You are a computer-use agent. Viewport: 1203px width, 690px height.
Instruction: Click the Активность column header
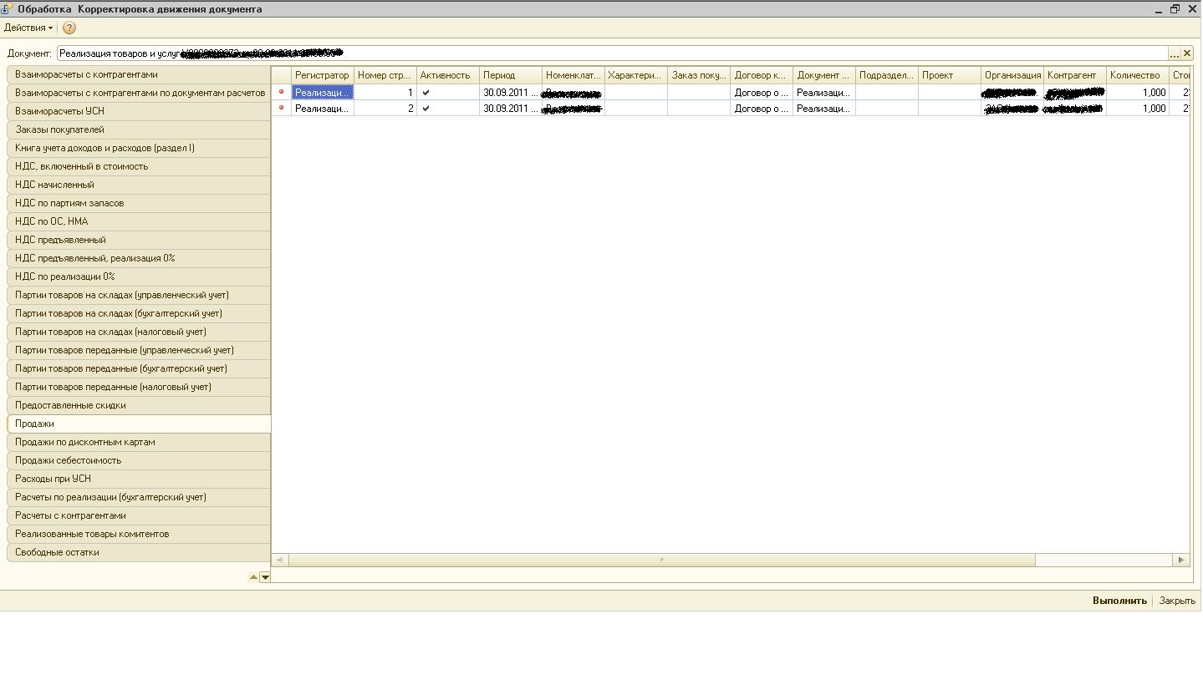pos(448,75)
